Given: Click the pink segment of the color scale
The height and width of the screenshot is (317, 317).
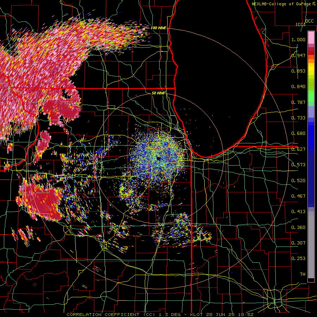Looking at the screenshot, I should [x=311, y=37].
